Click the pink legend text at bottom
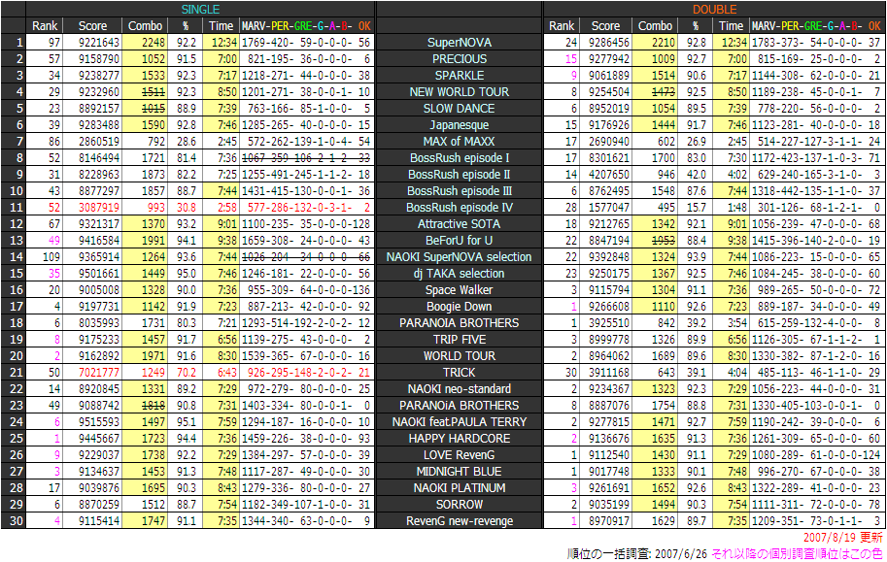Viewport: 887px width, 562px height. pos(797,554)
